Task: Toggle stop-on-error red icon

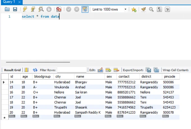Action: tap(59, 9)
